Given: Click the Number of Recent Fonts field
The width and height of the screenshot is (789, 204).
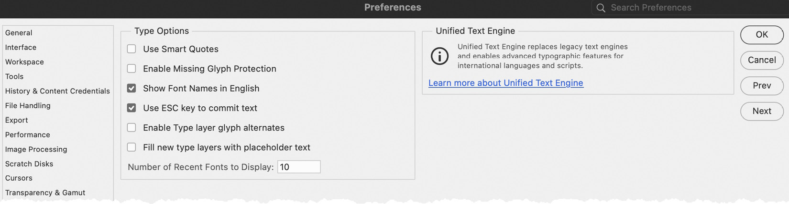Looking at the screenshot, I should 299,167.
